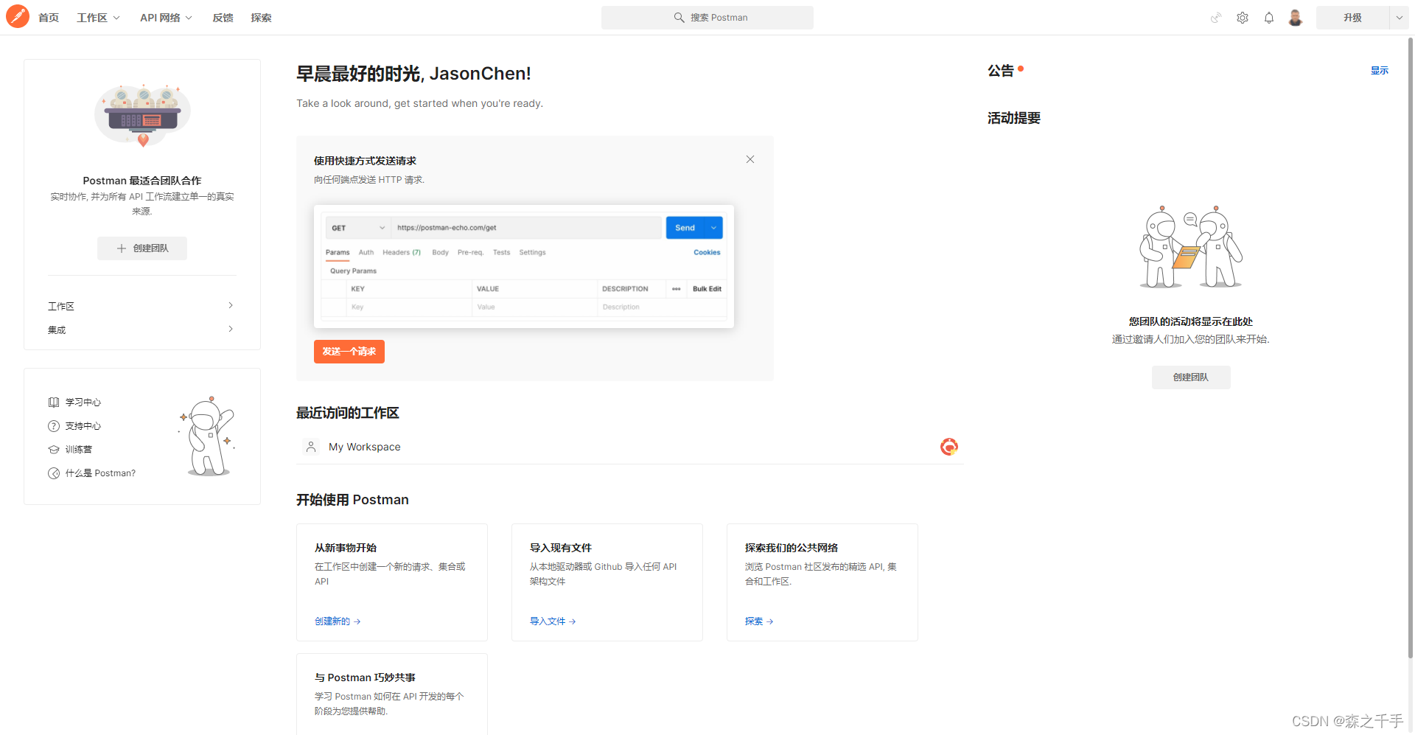
Task: Select the Pre-req. tab in preview
Action: (x=470, y=252)
